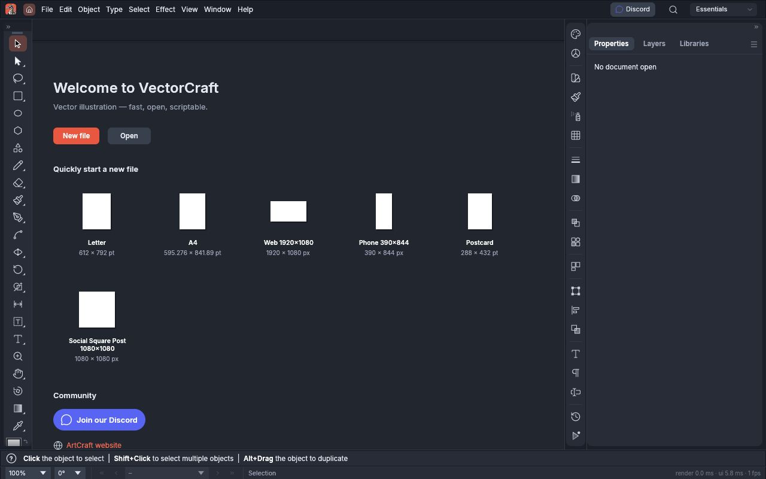Click the help question mark icon

[11, 459]
